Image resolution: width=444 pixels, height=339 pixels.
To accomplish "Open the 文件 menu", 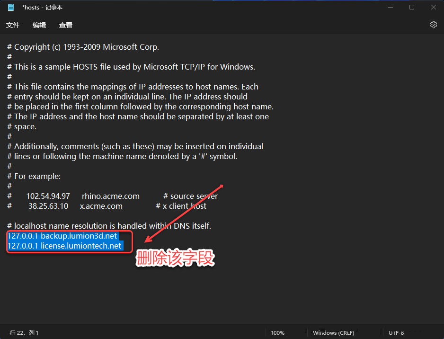I will click(13, 25).
